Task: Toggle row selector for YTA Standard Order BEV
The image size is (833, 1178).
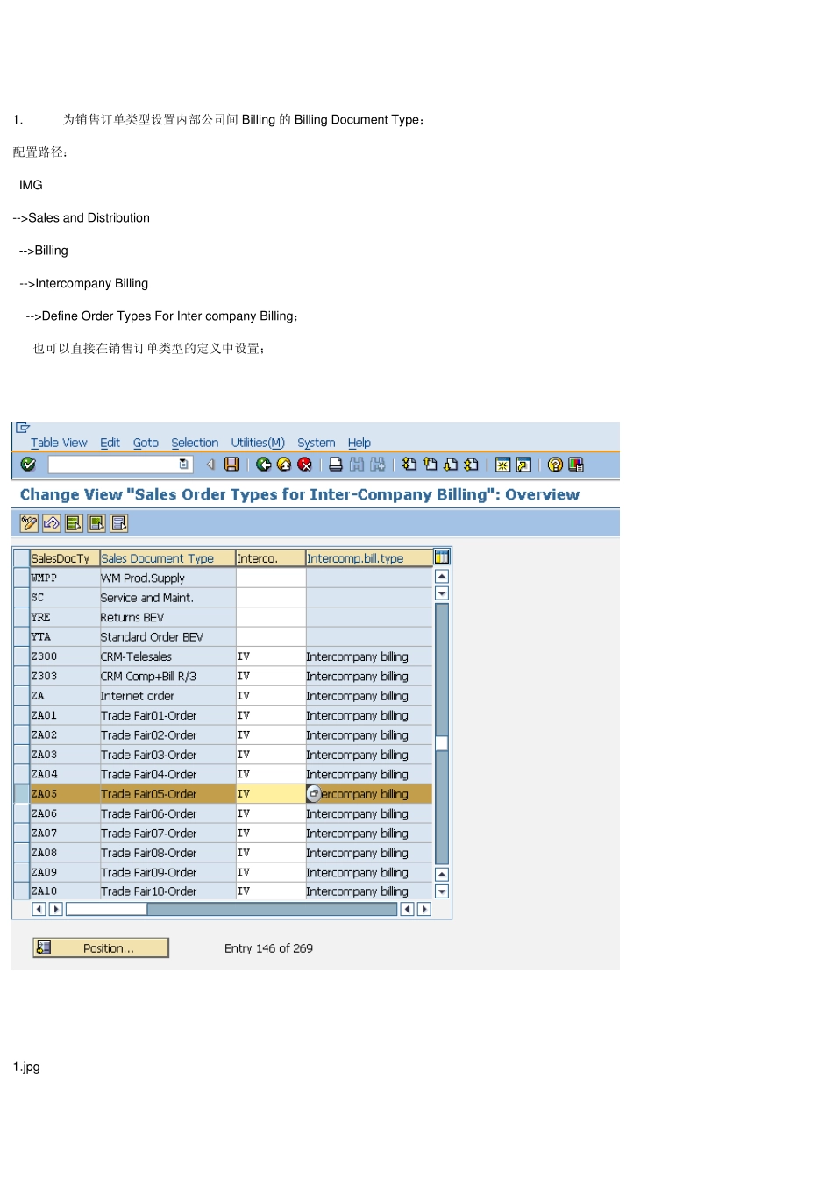Action: (22, 637)
